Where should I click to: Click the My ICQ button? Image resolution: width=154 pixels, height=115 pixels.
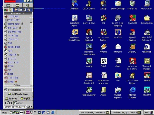[25, 98]
